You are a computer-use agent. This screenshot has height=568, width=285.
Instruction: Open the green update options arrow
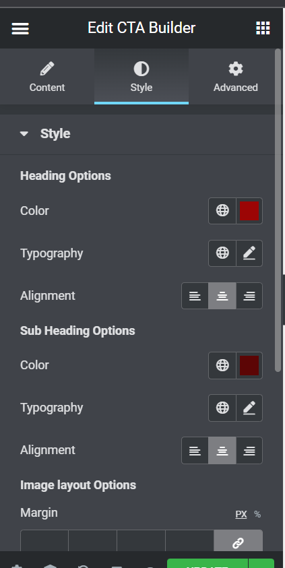click(x=261, y=564)
